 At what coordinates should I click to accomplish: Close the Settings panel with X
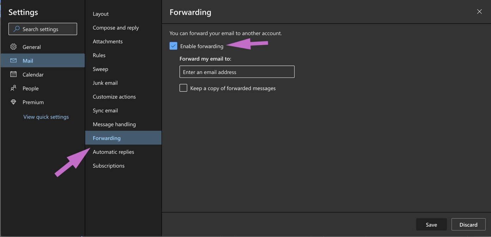(479, 12)
